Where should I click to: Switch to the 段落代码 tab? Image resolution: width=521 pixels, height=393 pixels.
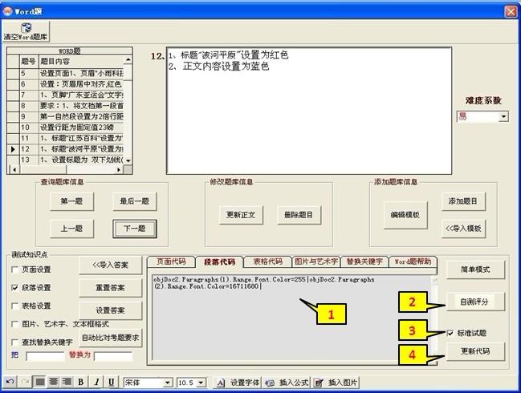click(x=220, y=262)
